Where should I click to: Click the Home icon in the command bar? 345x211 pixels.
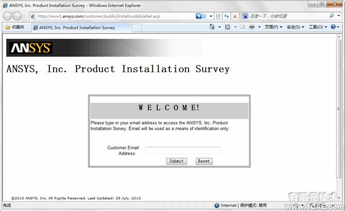[x=212, y=27]
